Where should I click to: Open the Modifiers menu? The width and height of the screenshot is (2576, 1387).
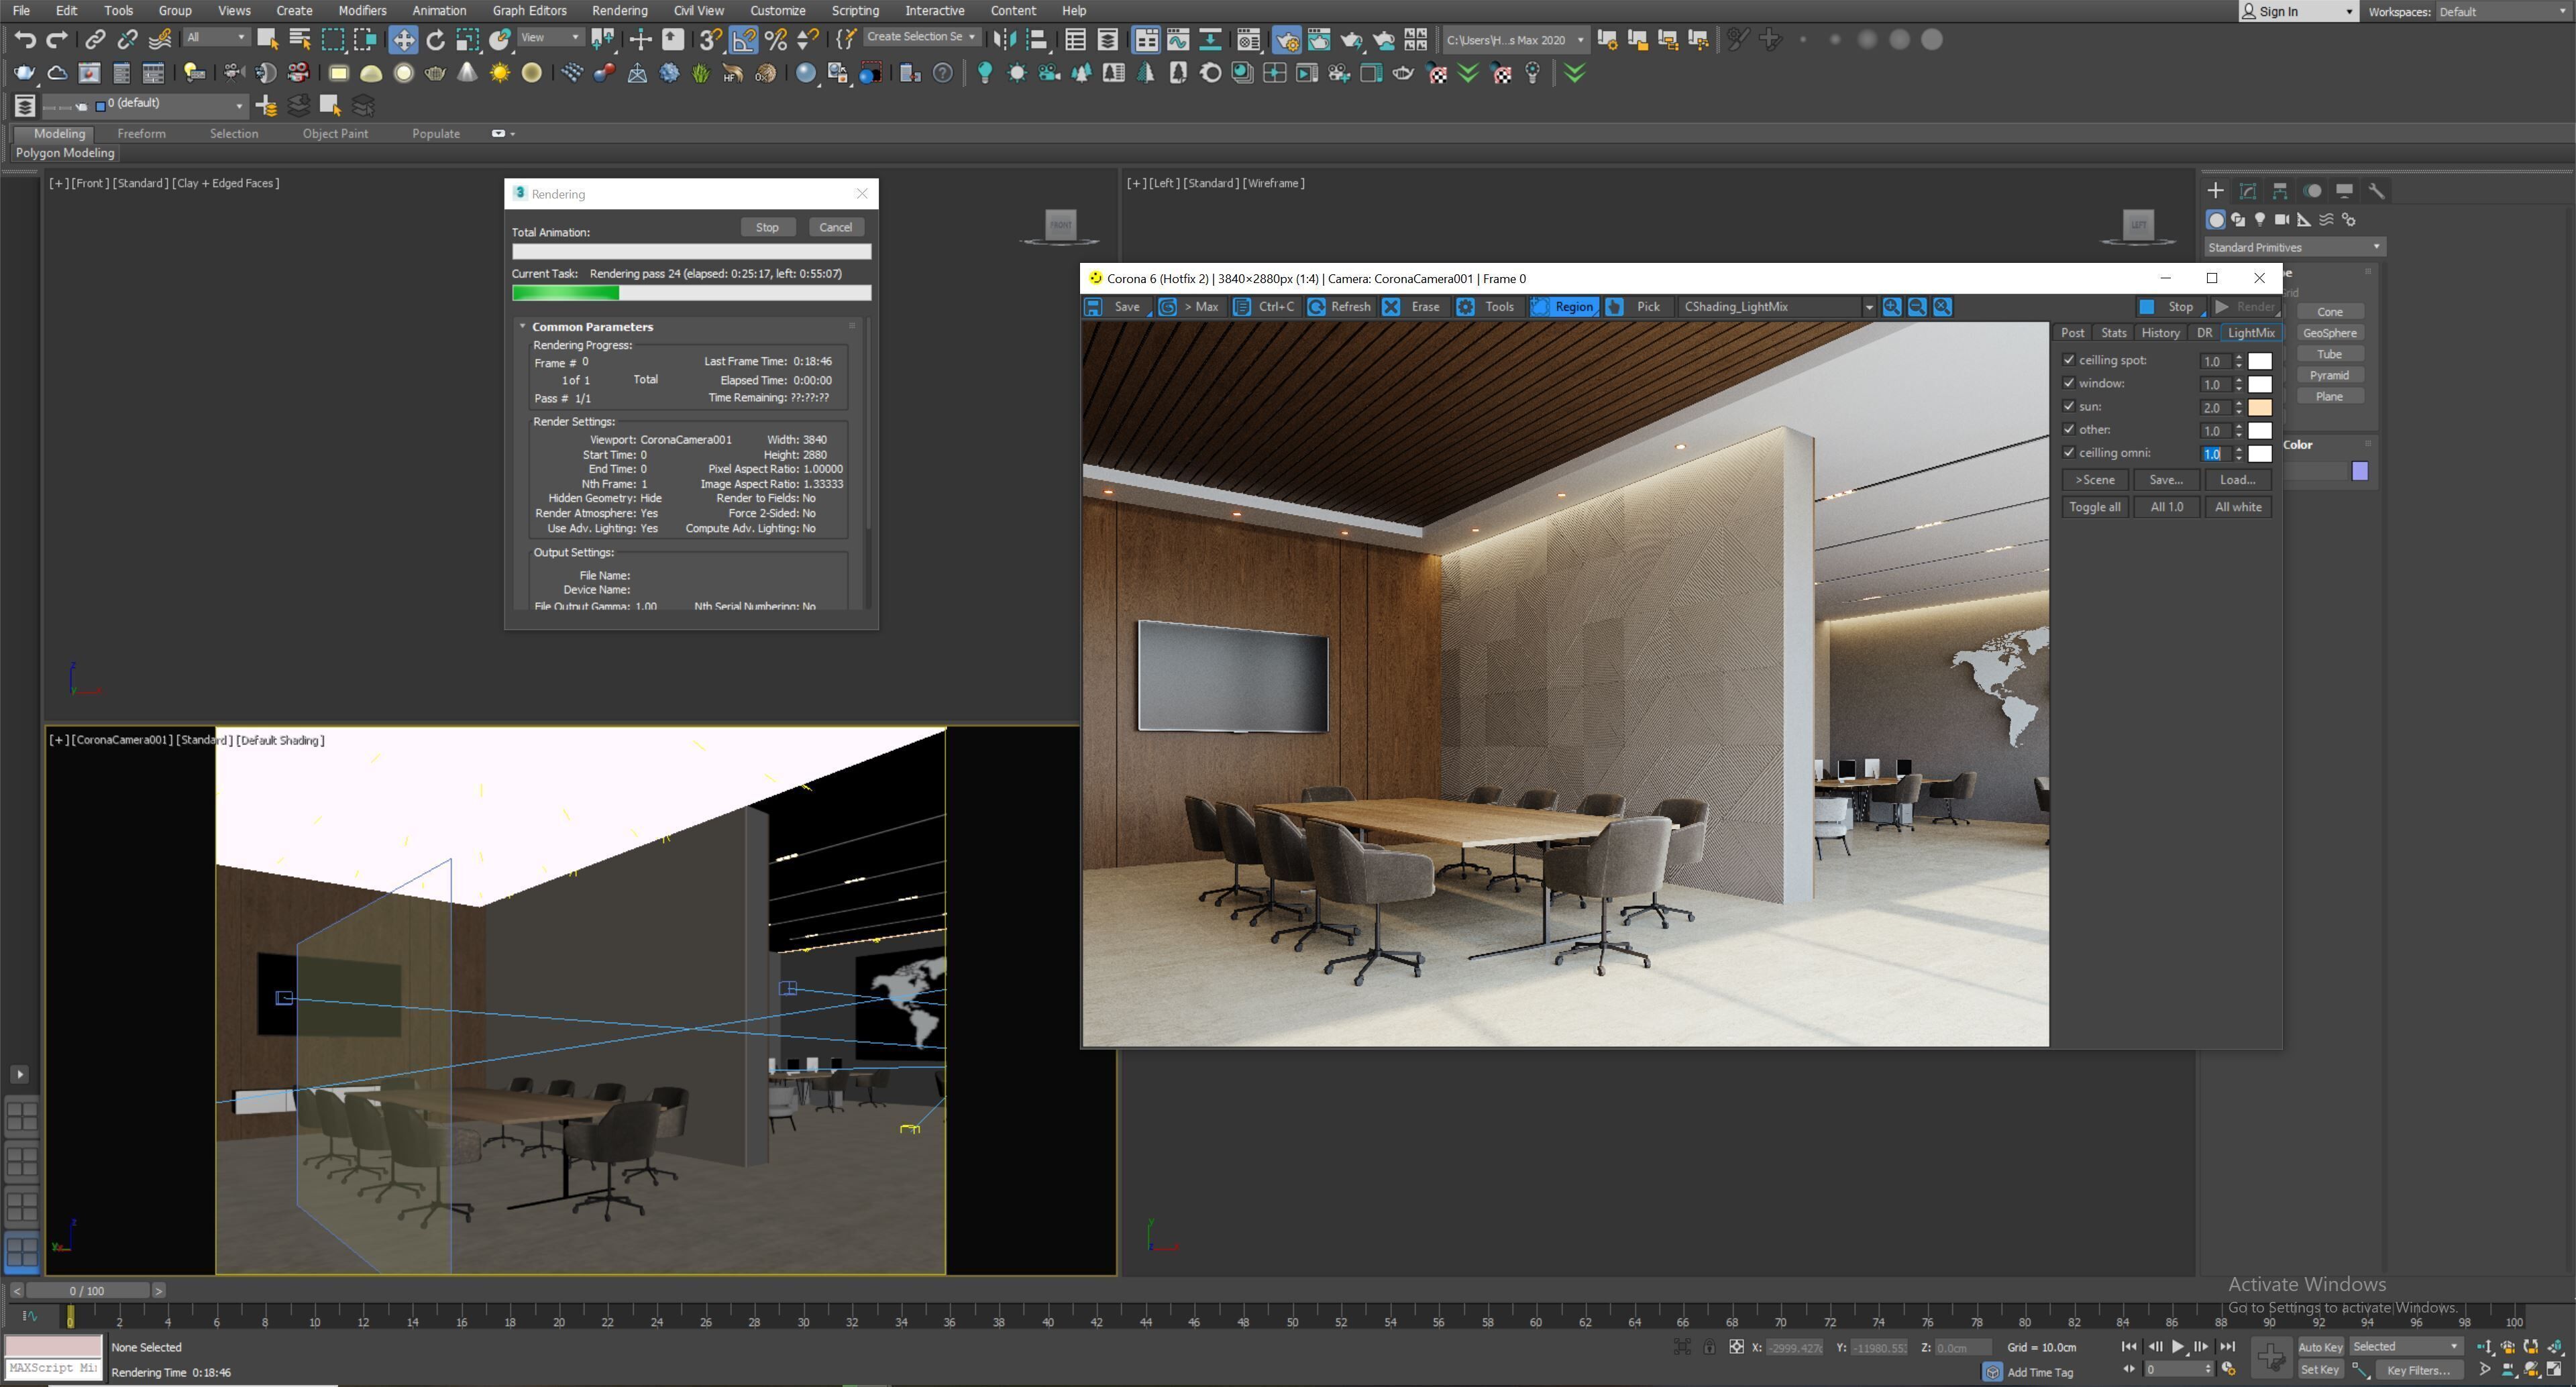coord(362,11)
